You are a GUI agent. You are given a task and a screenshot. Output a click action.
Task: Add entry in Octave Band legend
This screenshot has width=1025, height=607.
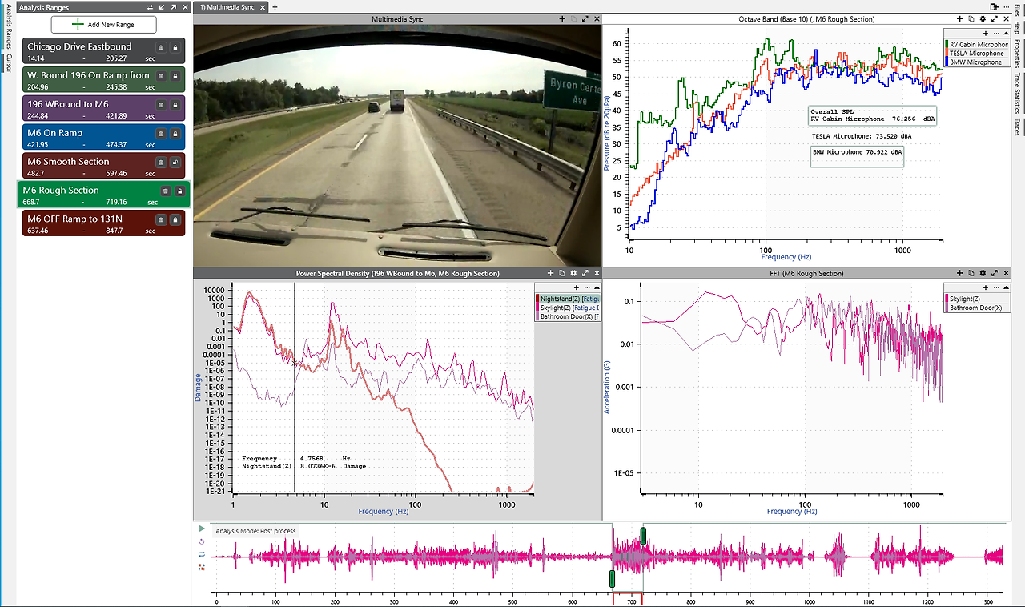pos(984,33)
